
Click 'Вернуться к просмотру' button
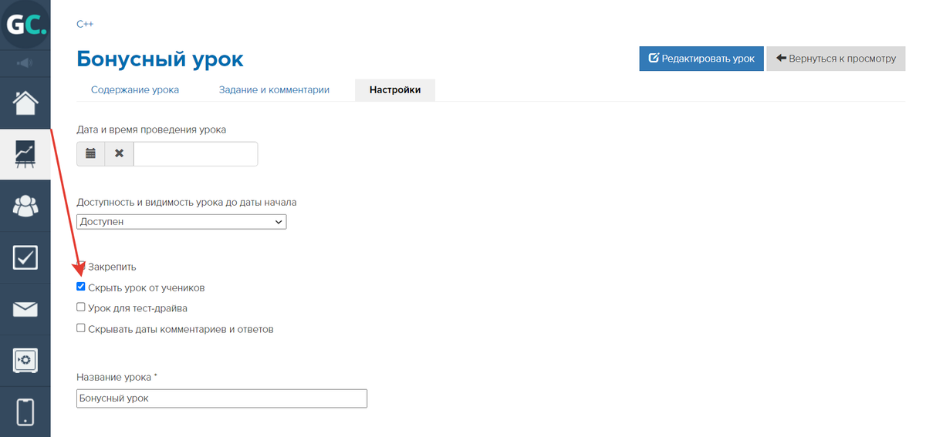point(835,59)
